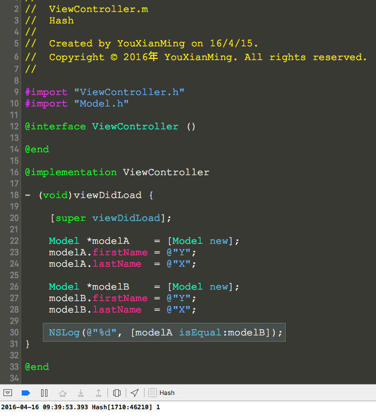The width and height of the screenshot is (376, 419).
Task: Click the Simulate Location arrow icon
Action: [x=135, y=393]
